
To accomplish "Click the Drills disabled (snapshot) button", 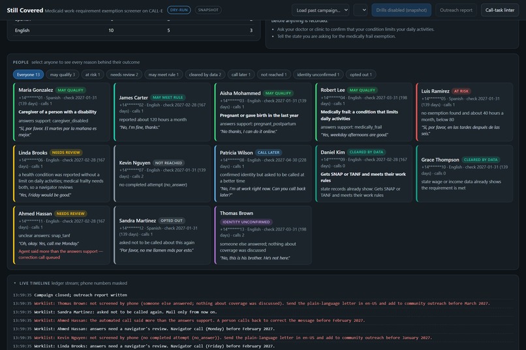I will coord(401,10).
